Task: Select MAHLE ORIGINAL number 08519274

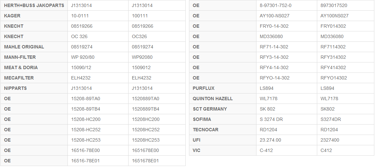Action: [x=82, y=47]
